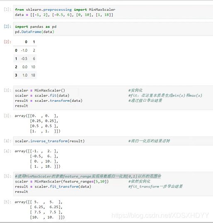The width and height of the screenshot is (213, 223).
Task: Click the 'from sklearn.preprocessing import MinMaxScaler' code line
Action: pyautogui.click(x=65, y=10)
